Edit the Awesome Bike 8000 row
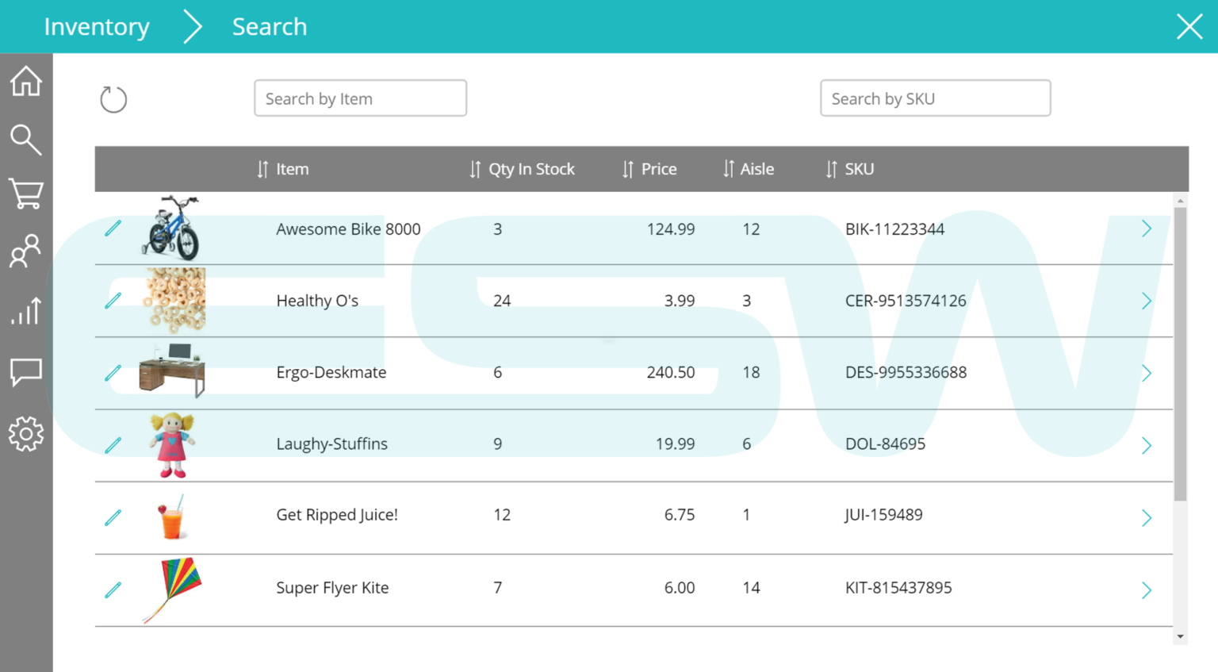The width and height of the screenshot is (1218, 672). tap(113, 228)
